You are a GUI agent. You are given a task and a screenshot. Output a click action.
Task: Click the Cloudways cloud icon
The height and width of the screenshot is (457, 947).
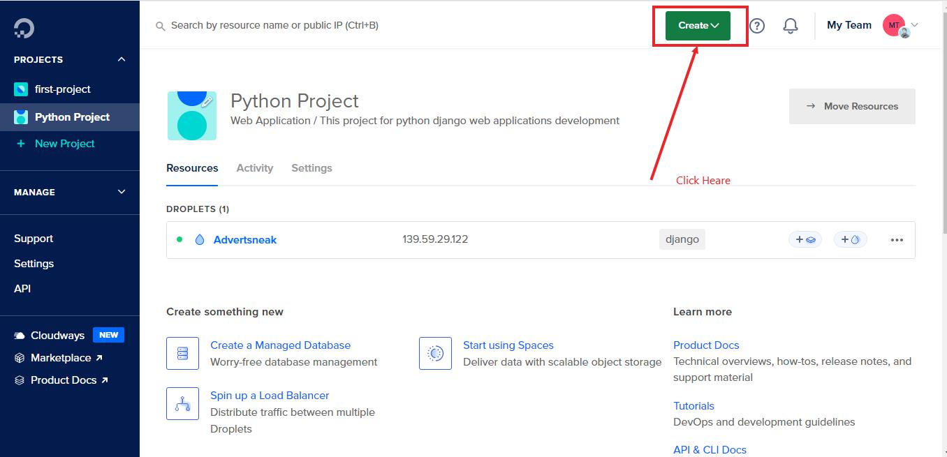click(x=20, y=336)
